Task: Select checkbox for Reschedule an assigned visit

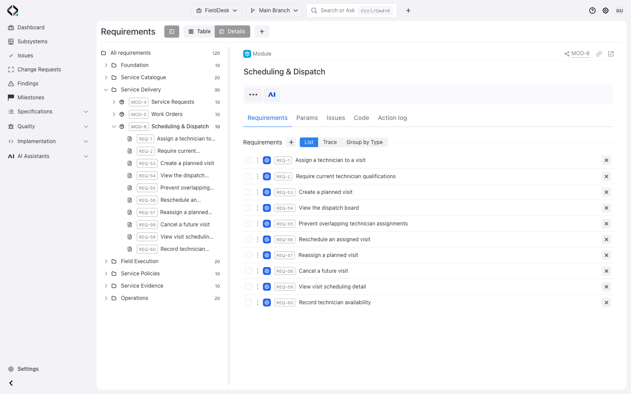Action: (x=248, y=239)
